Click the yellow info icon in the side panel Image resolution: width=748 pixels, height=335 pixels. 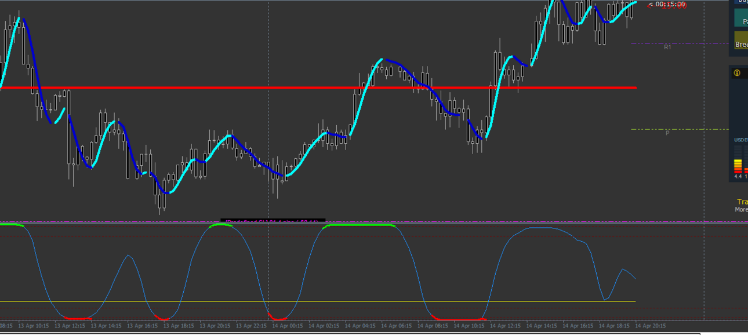click(737, 73)
